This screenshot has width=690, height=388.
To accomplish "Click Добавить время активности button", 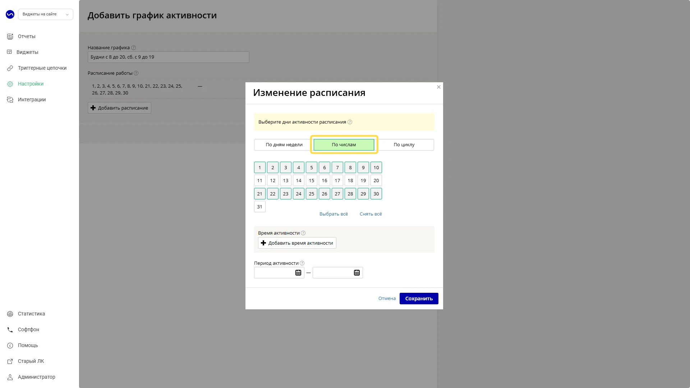I will pyautogui.click(x=297, y=243).
